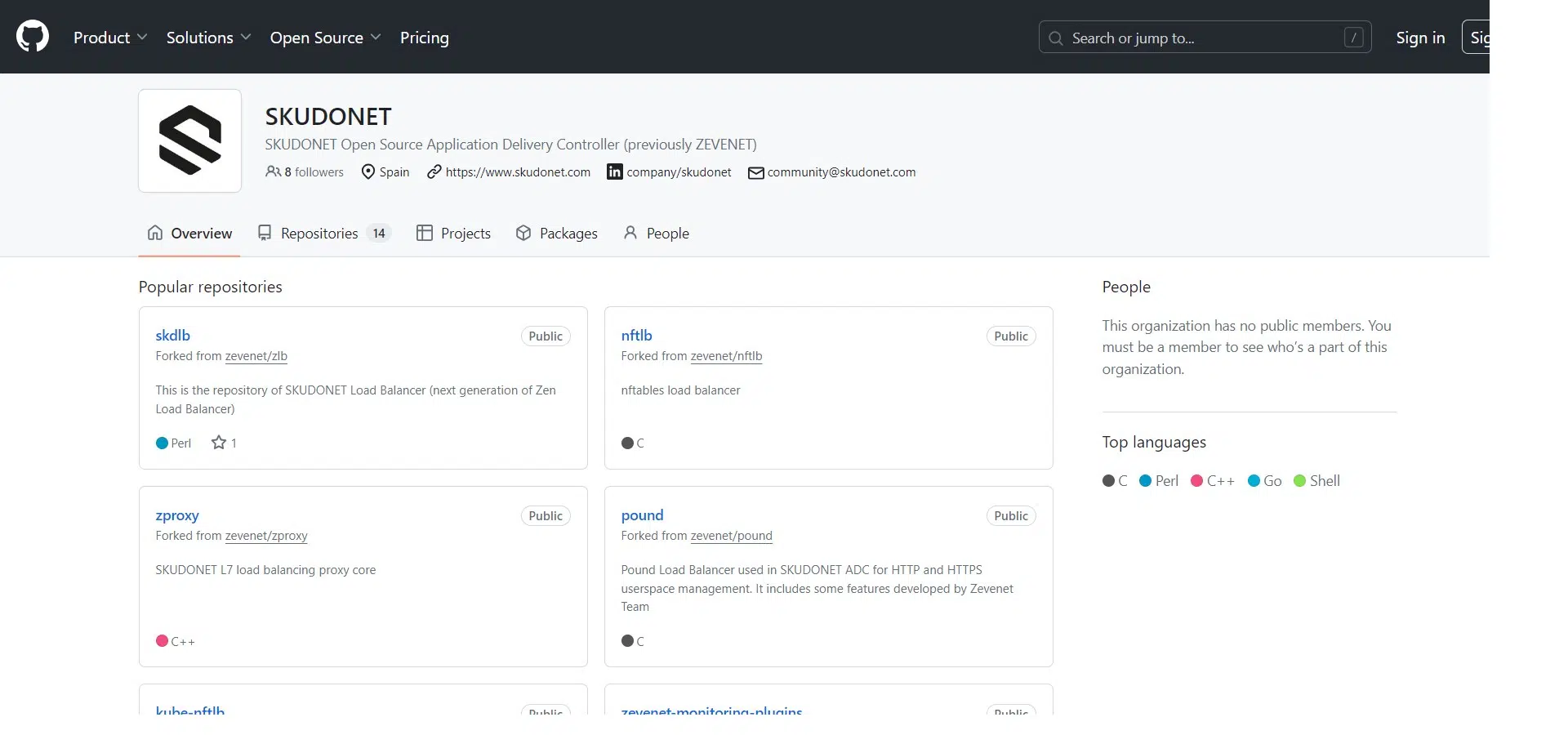
Task: Click the Projects grid icon
Action: pyautogui.click(x=425, y=233)
